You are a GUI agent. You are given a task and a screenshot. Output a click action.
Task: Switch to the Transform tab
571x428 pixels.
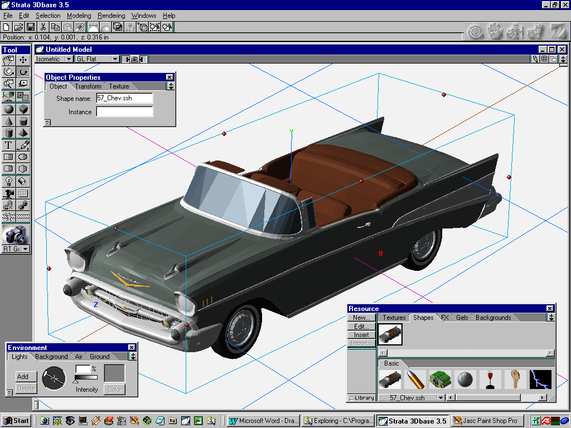89,86
